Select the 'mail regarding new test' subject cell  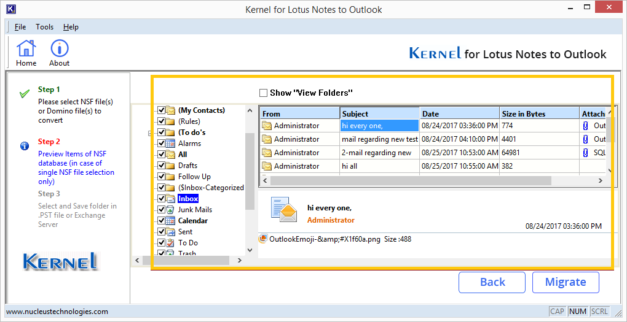pos(379,139)
